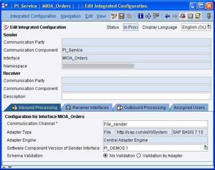This screenshot has height=170, width=215.
Task: Open the Navigation menu
Action: [x=71, y=16]
